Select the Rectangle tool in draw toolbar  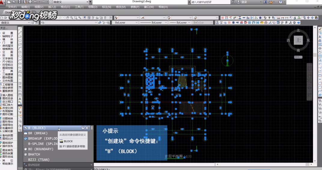coord(20,44)
